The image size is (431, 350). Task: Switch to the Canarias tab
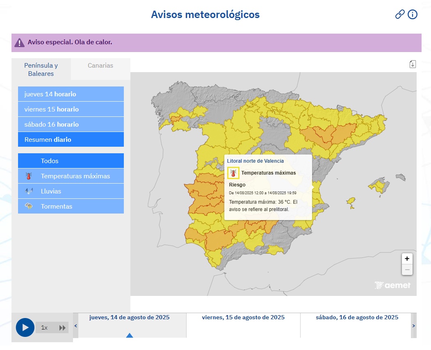[100, 66]
